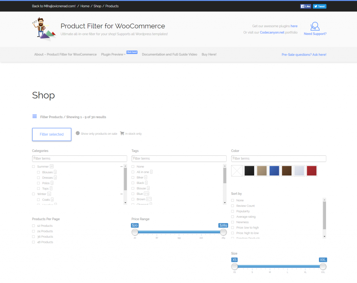Sort by Popularity

point(233,211)
